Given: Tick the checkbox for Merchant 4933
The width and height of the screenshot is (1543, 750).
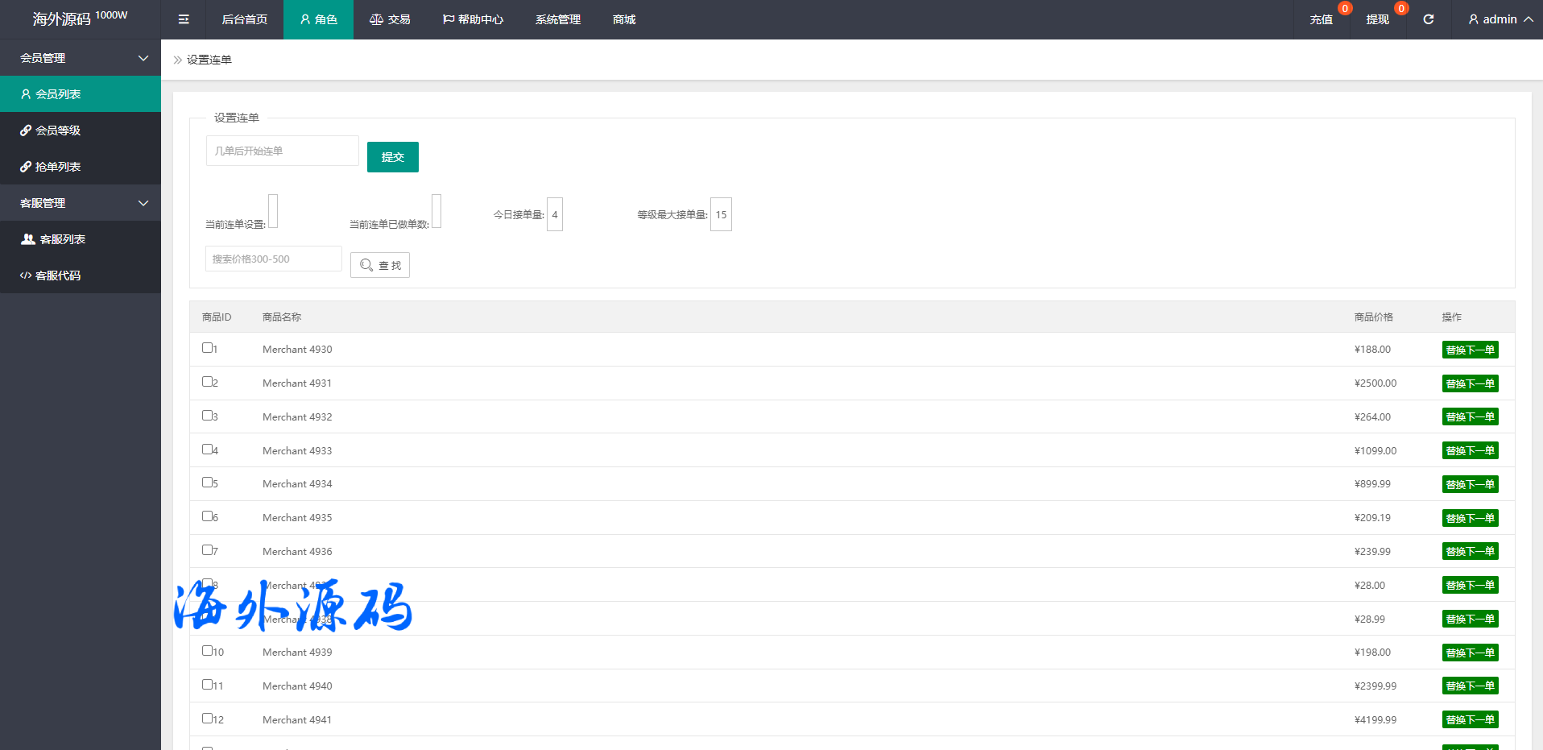Looking at the screenshot, I should [207, 450].
